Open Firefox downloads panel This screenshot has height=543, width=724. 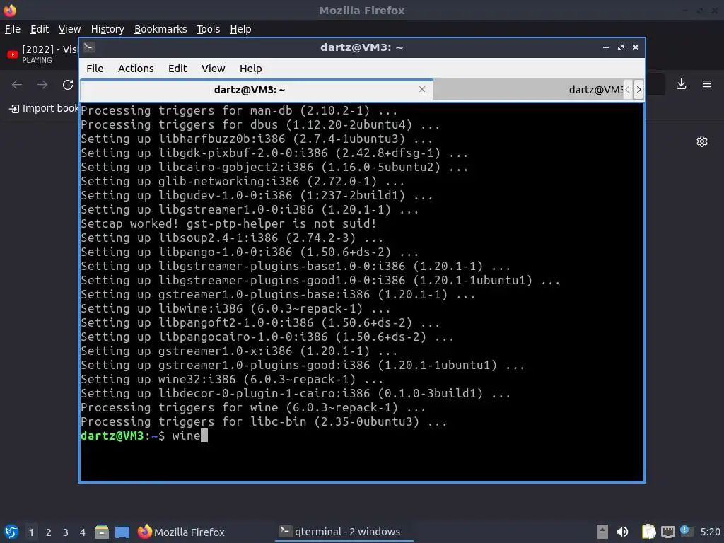(x=681, y=84)
